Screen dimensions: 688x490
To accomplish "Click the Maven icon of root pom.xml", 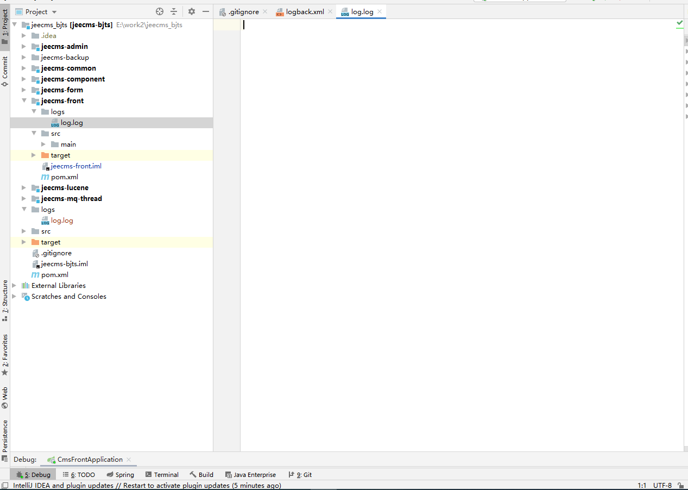I will point(35,275).
